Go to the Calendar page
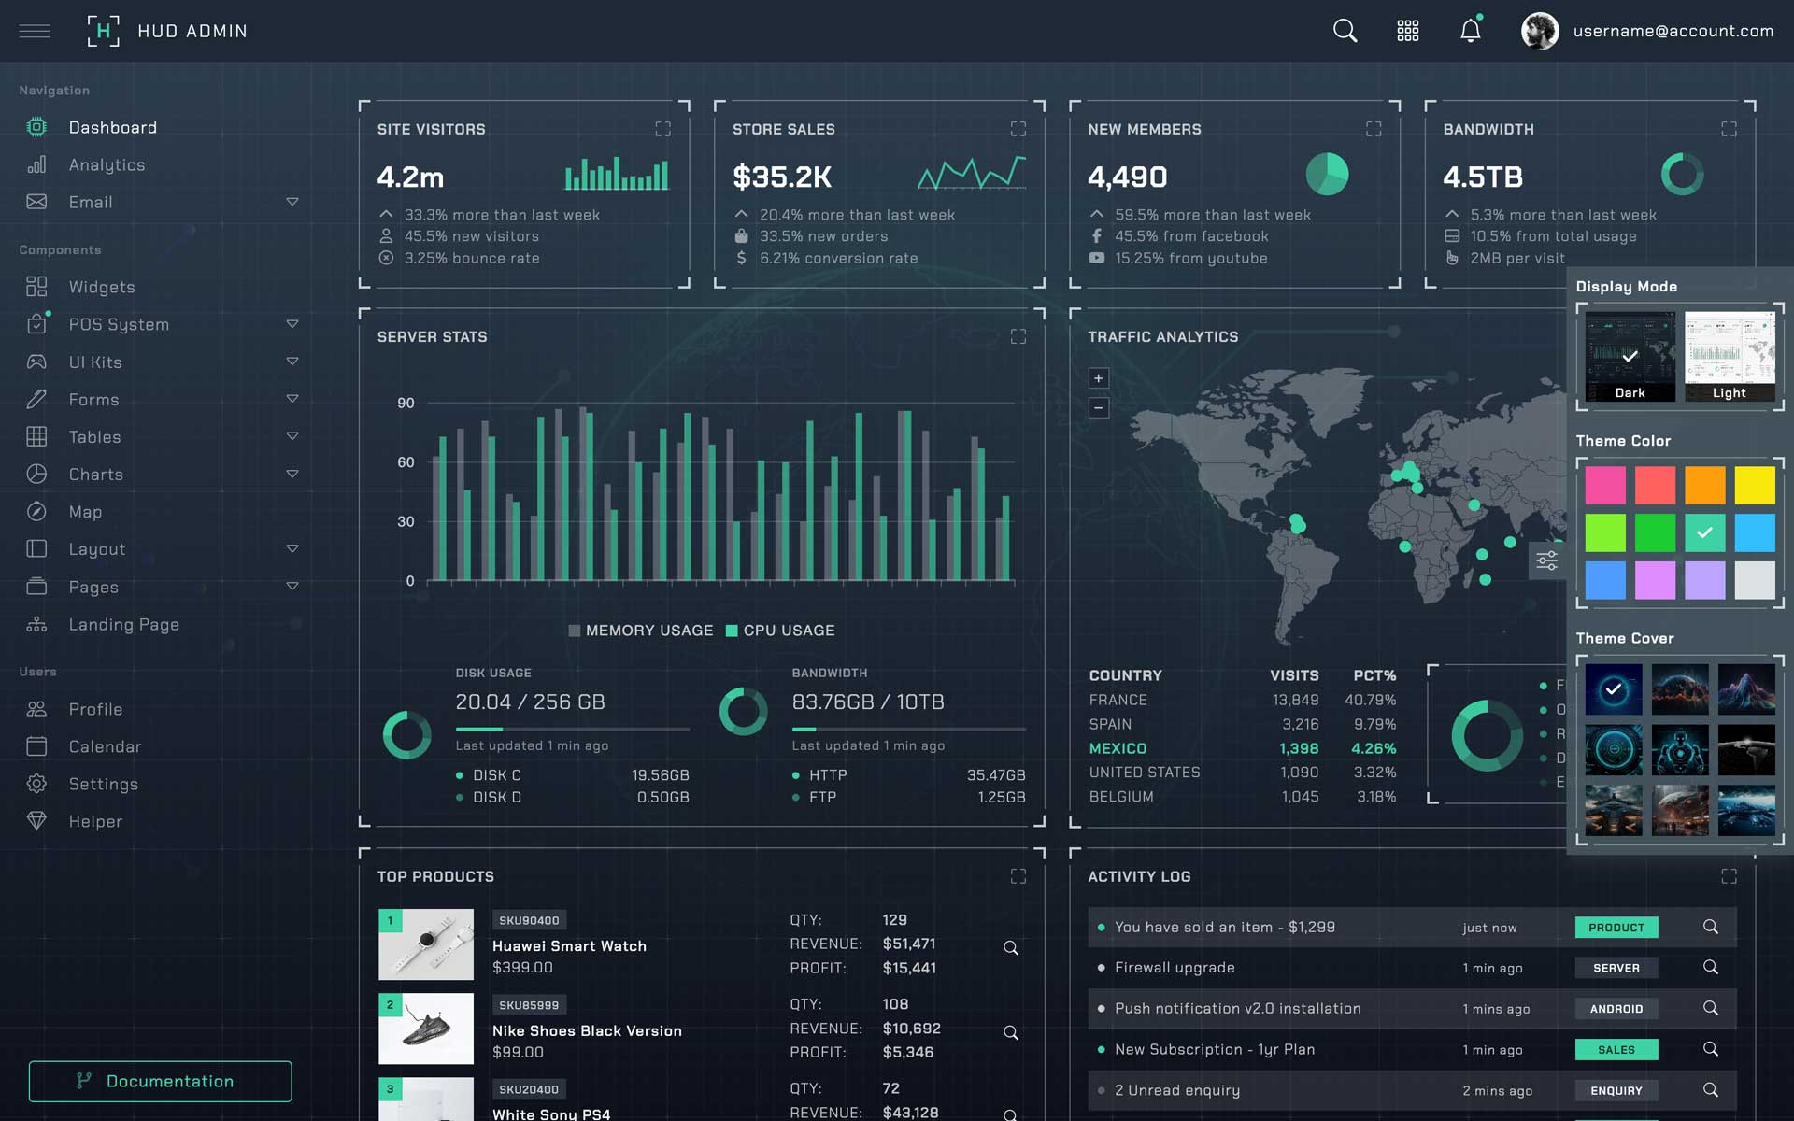The width and height of the screenshot is (1794, 1121). tap(105, 746)
